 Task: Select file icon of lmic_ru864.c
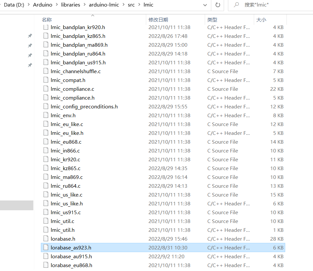tap(46, 186)
